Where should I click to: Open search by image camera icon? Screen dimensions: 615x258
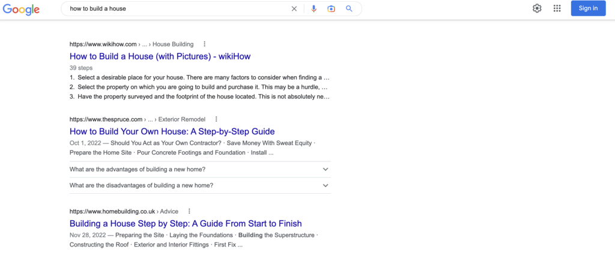tap(331, 9)
